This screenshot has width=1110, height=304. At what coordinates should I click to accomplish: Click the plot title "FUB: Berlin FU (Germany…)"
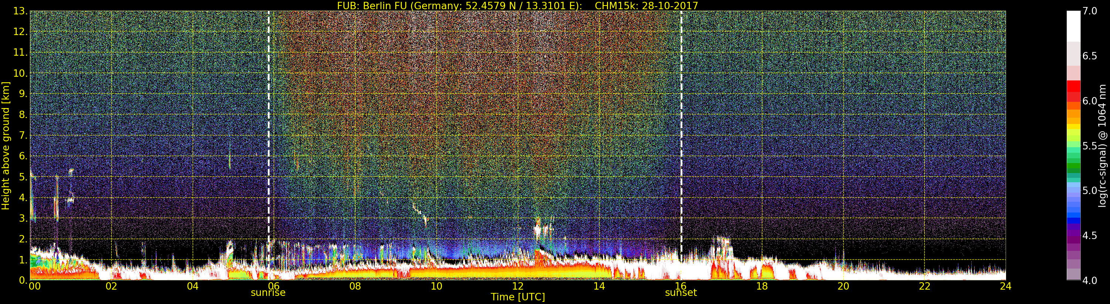(517, 5)
